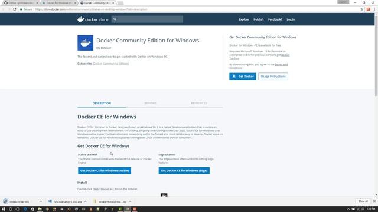
Task: Click the Edge channel heading text
Action: point(167,155)
